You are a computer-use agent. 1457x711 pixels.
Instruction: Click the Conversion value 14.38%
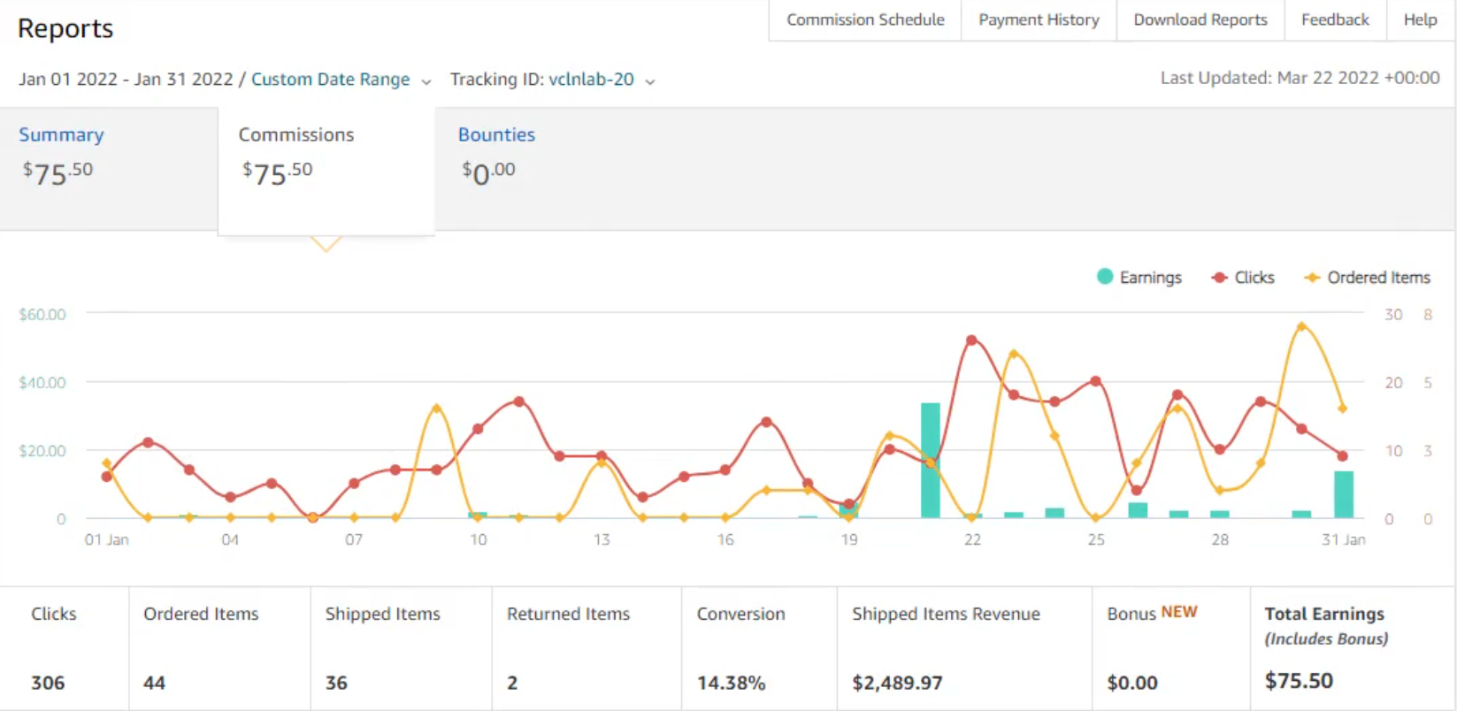click(731, 683)
